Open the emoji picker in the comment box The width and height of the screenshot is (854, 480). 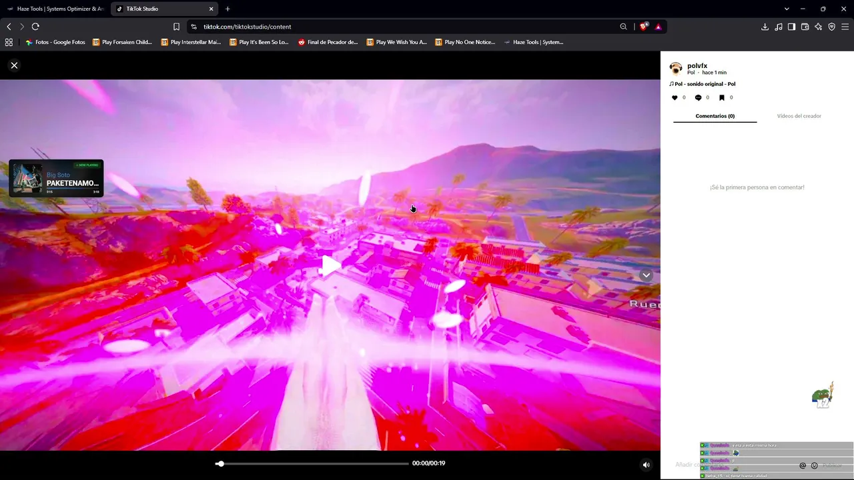click(x=814, y=465)
